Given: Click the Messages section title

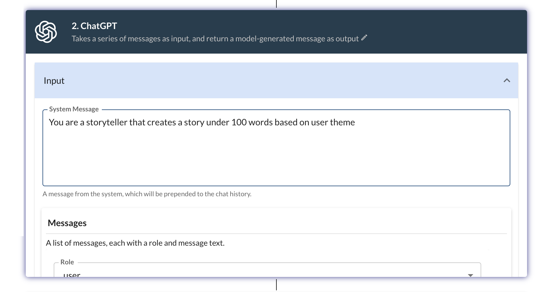Looking at the screenshot, I should 67,223.
